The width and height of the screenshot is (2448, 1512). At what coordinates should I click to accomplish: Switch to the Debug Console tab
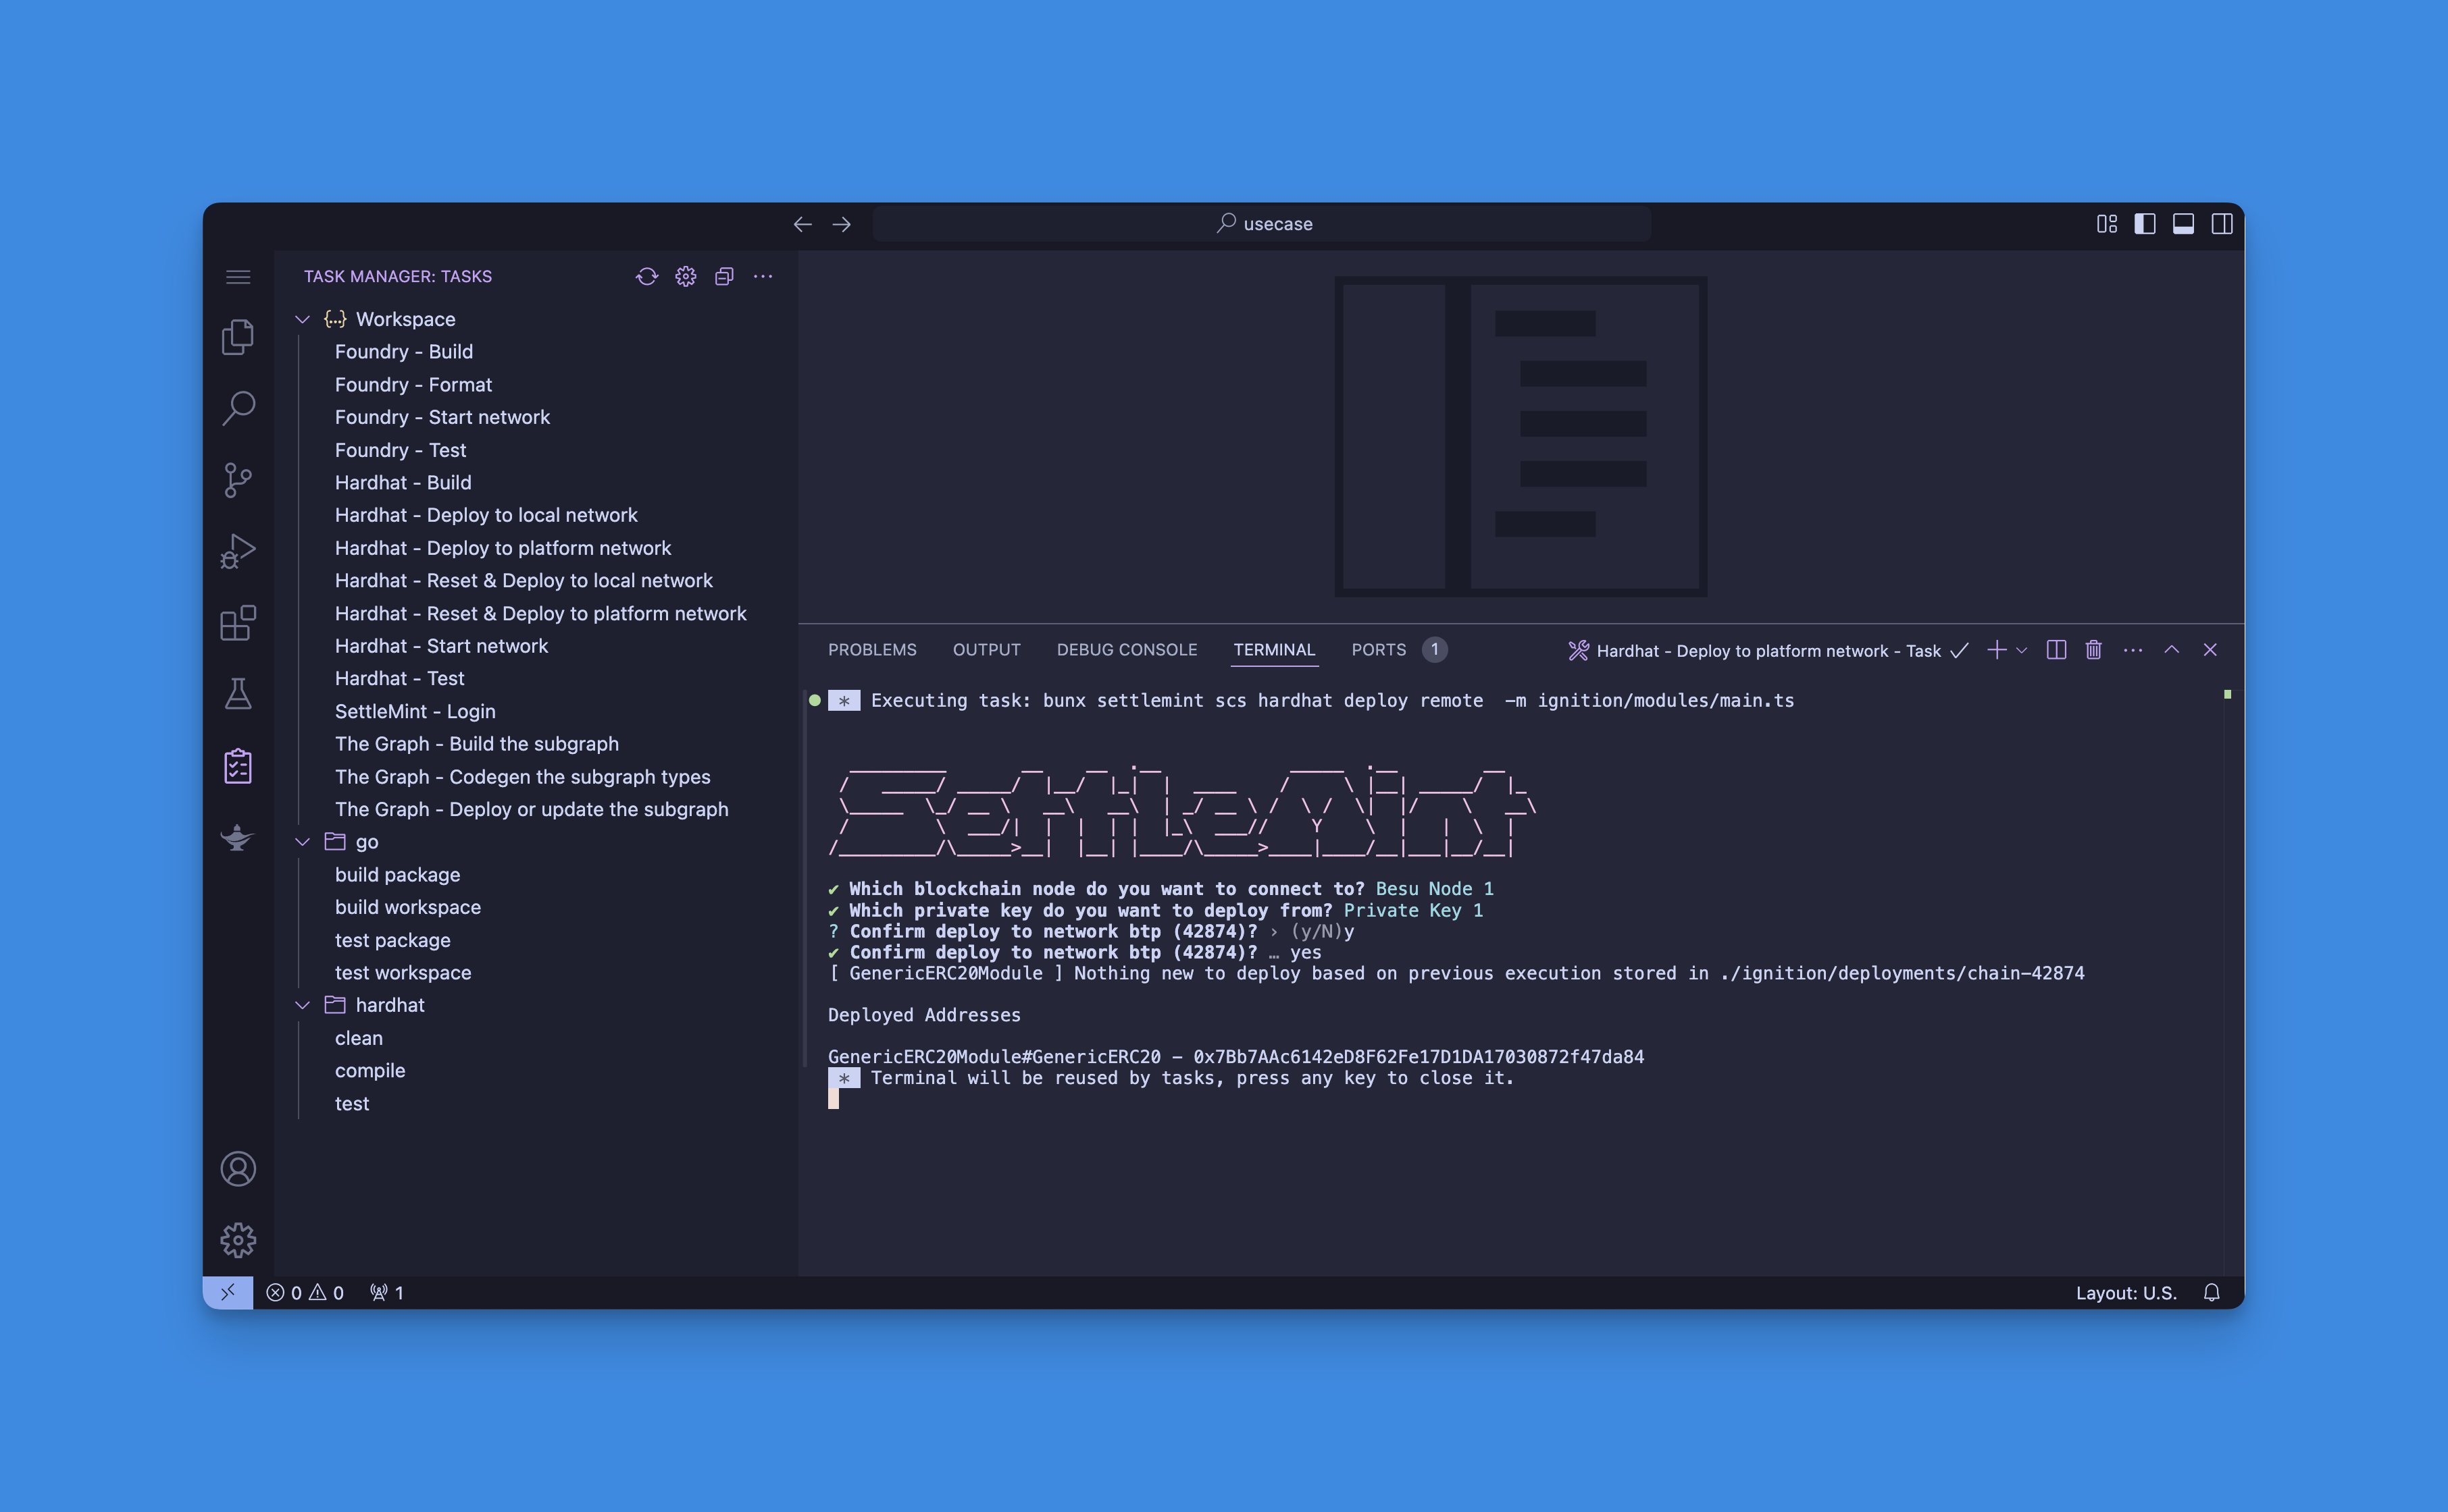click(x=1127, y=650)
